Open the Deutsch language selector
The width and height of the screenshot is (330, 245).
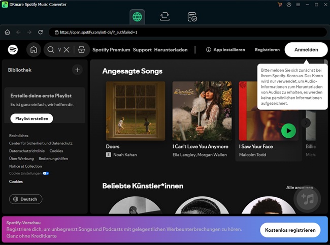coord(26,199)
